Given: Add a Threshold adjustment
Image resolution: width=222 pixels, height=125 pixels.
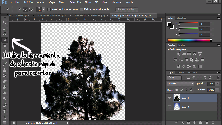Looking at the screenshot, I should (189, 66).
